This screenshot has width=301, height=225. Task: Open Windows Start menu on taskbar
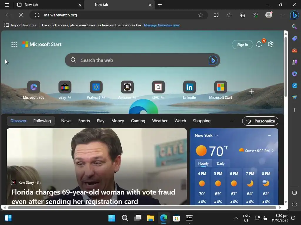tap(112, 218)
